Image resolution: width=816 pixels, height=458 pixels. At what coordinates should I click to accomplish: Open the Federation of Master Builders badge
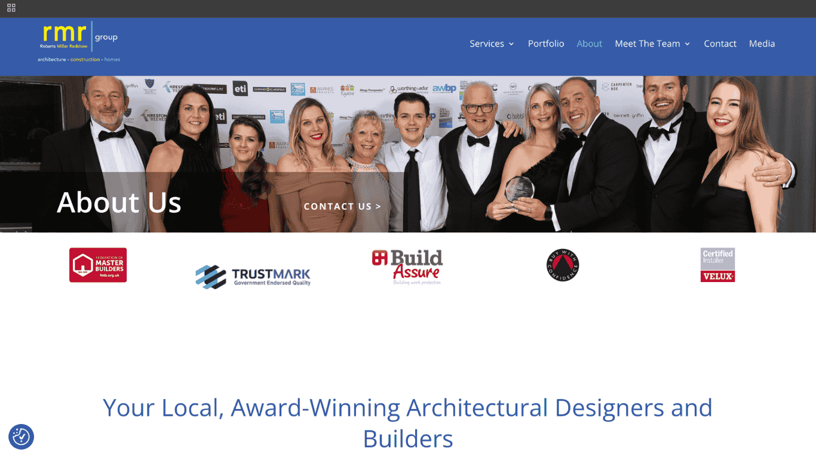[x=98, y=265]
